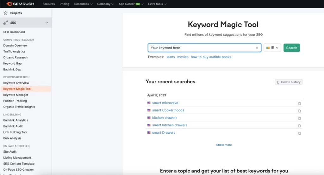Image resolution: width=324 pixels, height=175 pixels.
Task: Open Backlink Audit
Action: click(x=13, y=126)
